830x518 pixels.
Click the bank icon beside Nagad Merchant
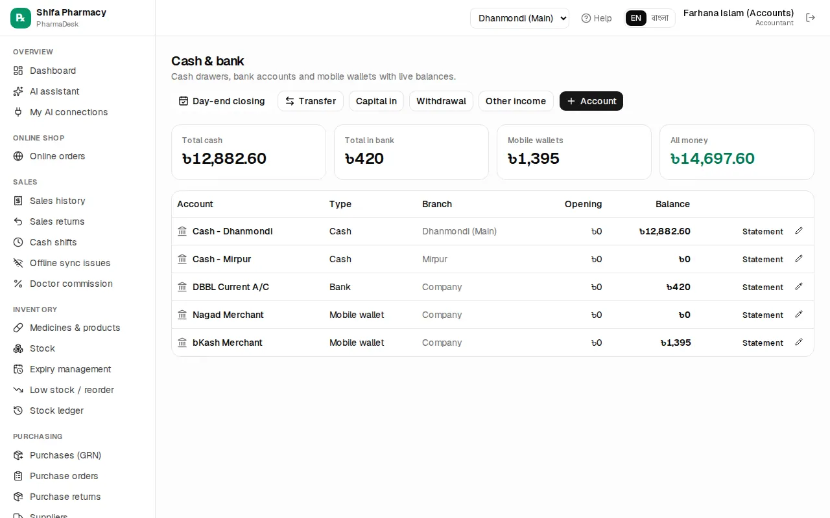[x=182, y=315]
